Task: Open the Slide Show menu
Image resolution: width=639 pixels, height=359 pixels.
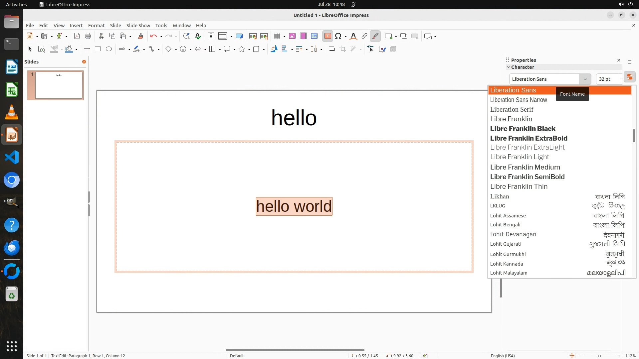Action: pyautogui.click(x=138, y=26)
